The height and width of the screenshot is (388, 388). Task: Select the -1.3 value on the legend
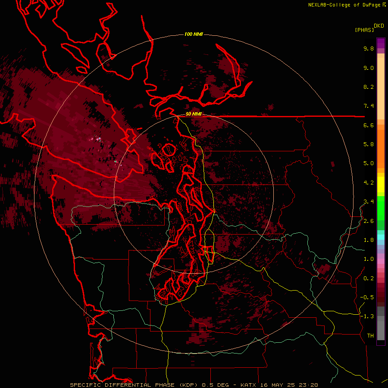click(367, 316)
